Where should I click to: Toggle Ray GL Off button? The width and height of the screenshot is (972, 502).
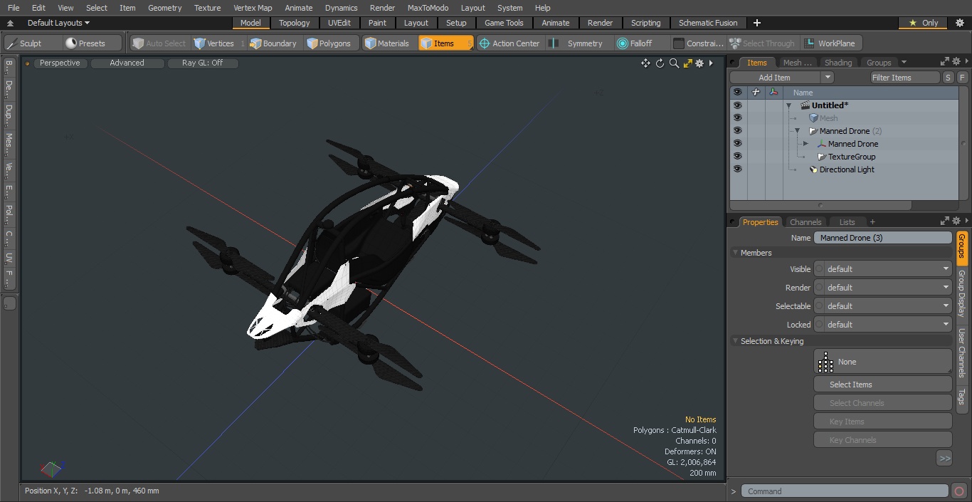(202, 63)
